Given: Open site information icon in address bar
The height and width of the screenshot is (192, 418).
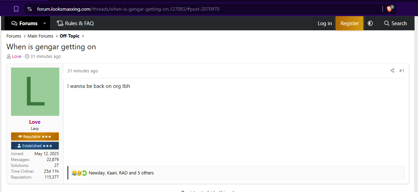Looking at the screenshot, I should coord(30,9).
